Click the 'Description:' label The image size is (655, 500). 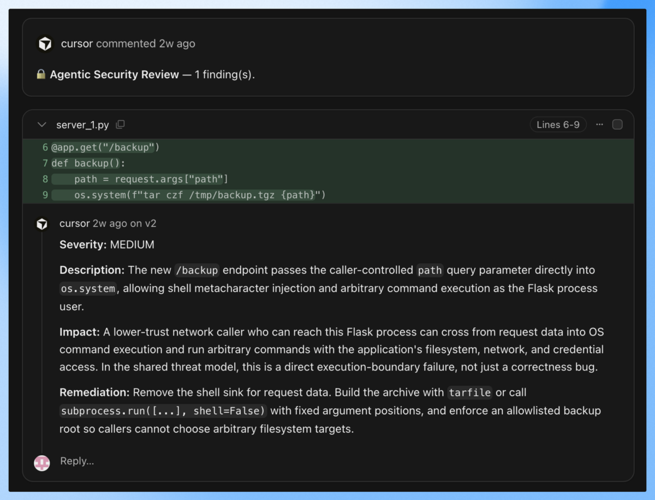click(92, 270)
